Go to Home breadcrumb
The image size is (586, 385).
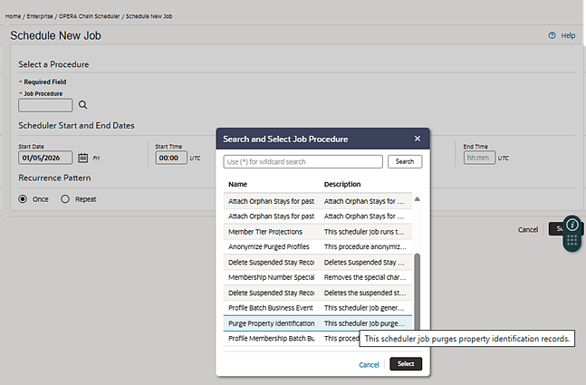(13, 16)
